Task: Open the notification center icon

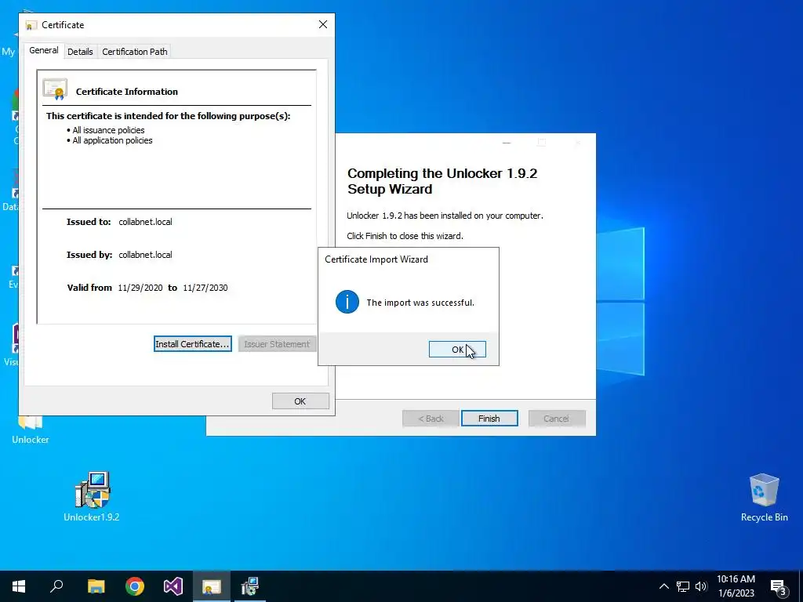Action: (778, 586)
